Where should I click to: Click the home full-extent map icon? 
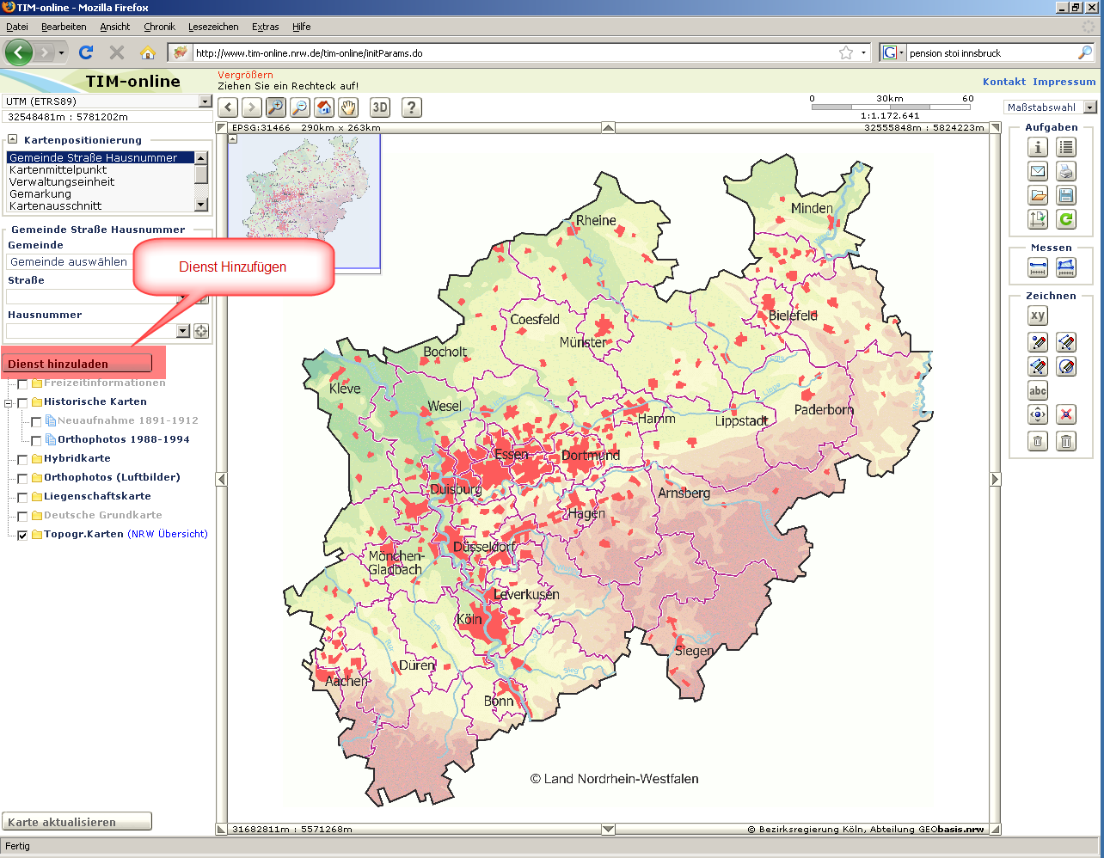(324, 107)
